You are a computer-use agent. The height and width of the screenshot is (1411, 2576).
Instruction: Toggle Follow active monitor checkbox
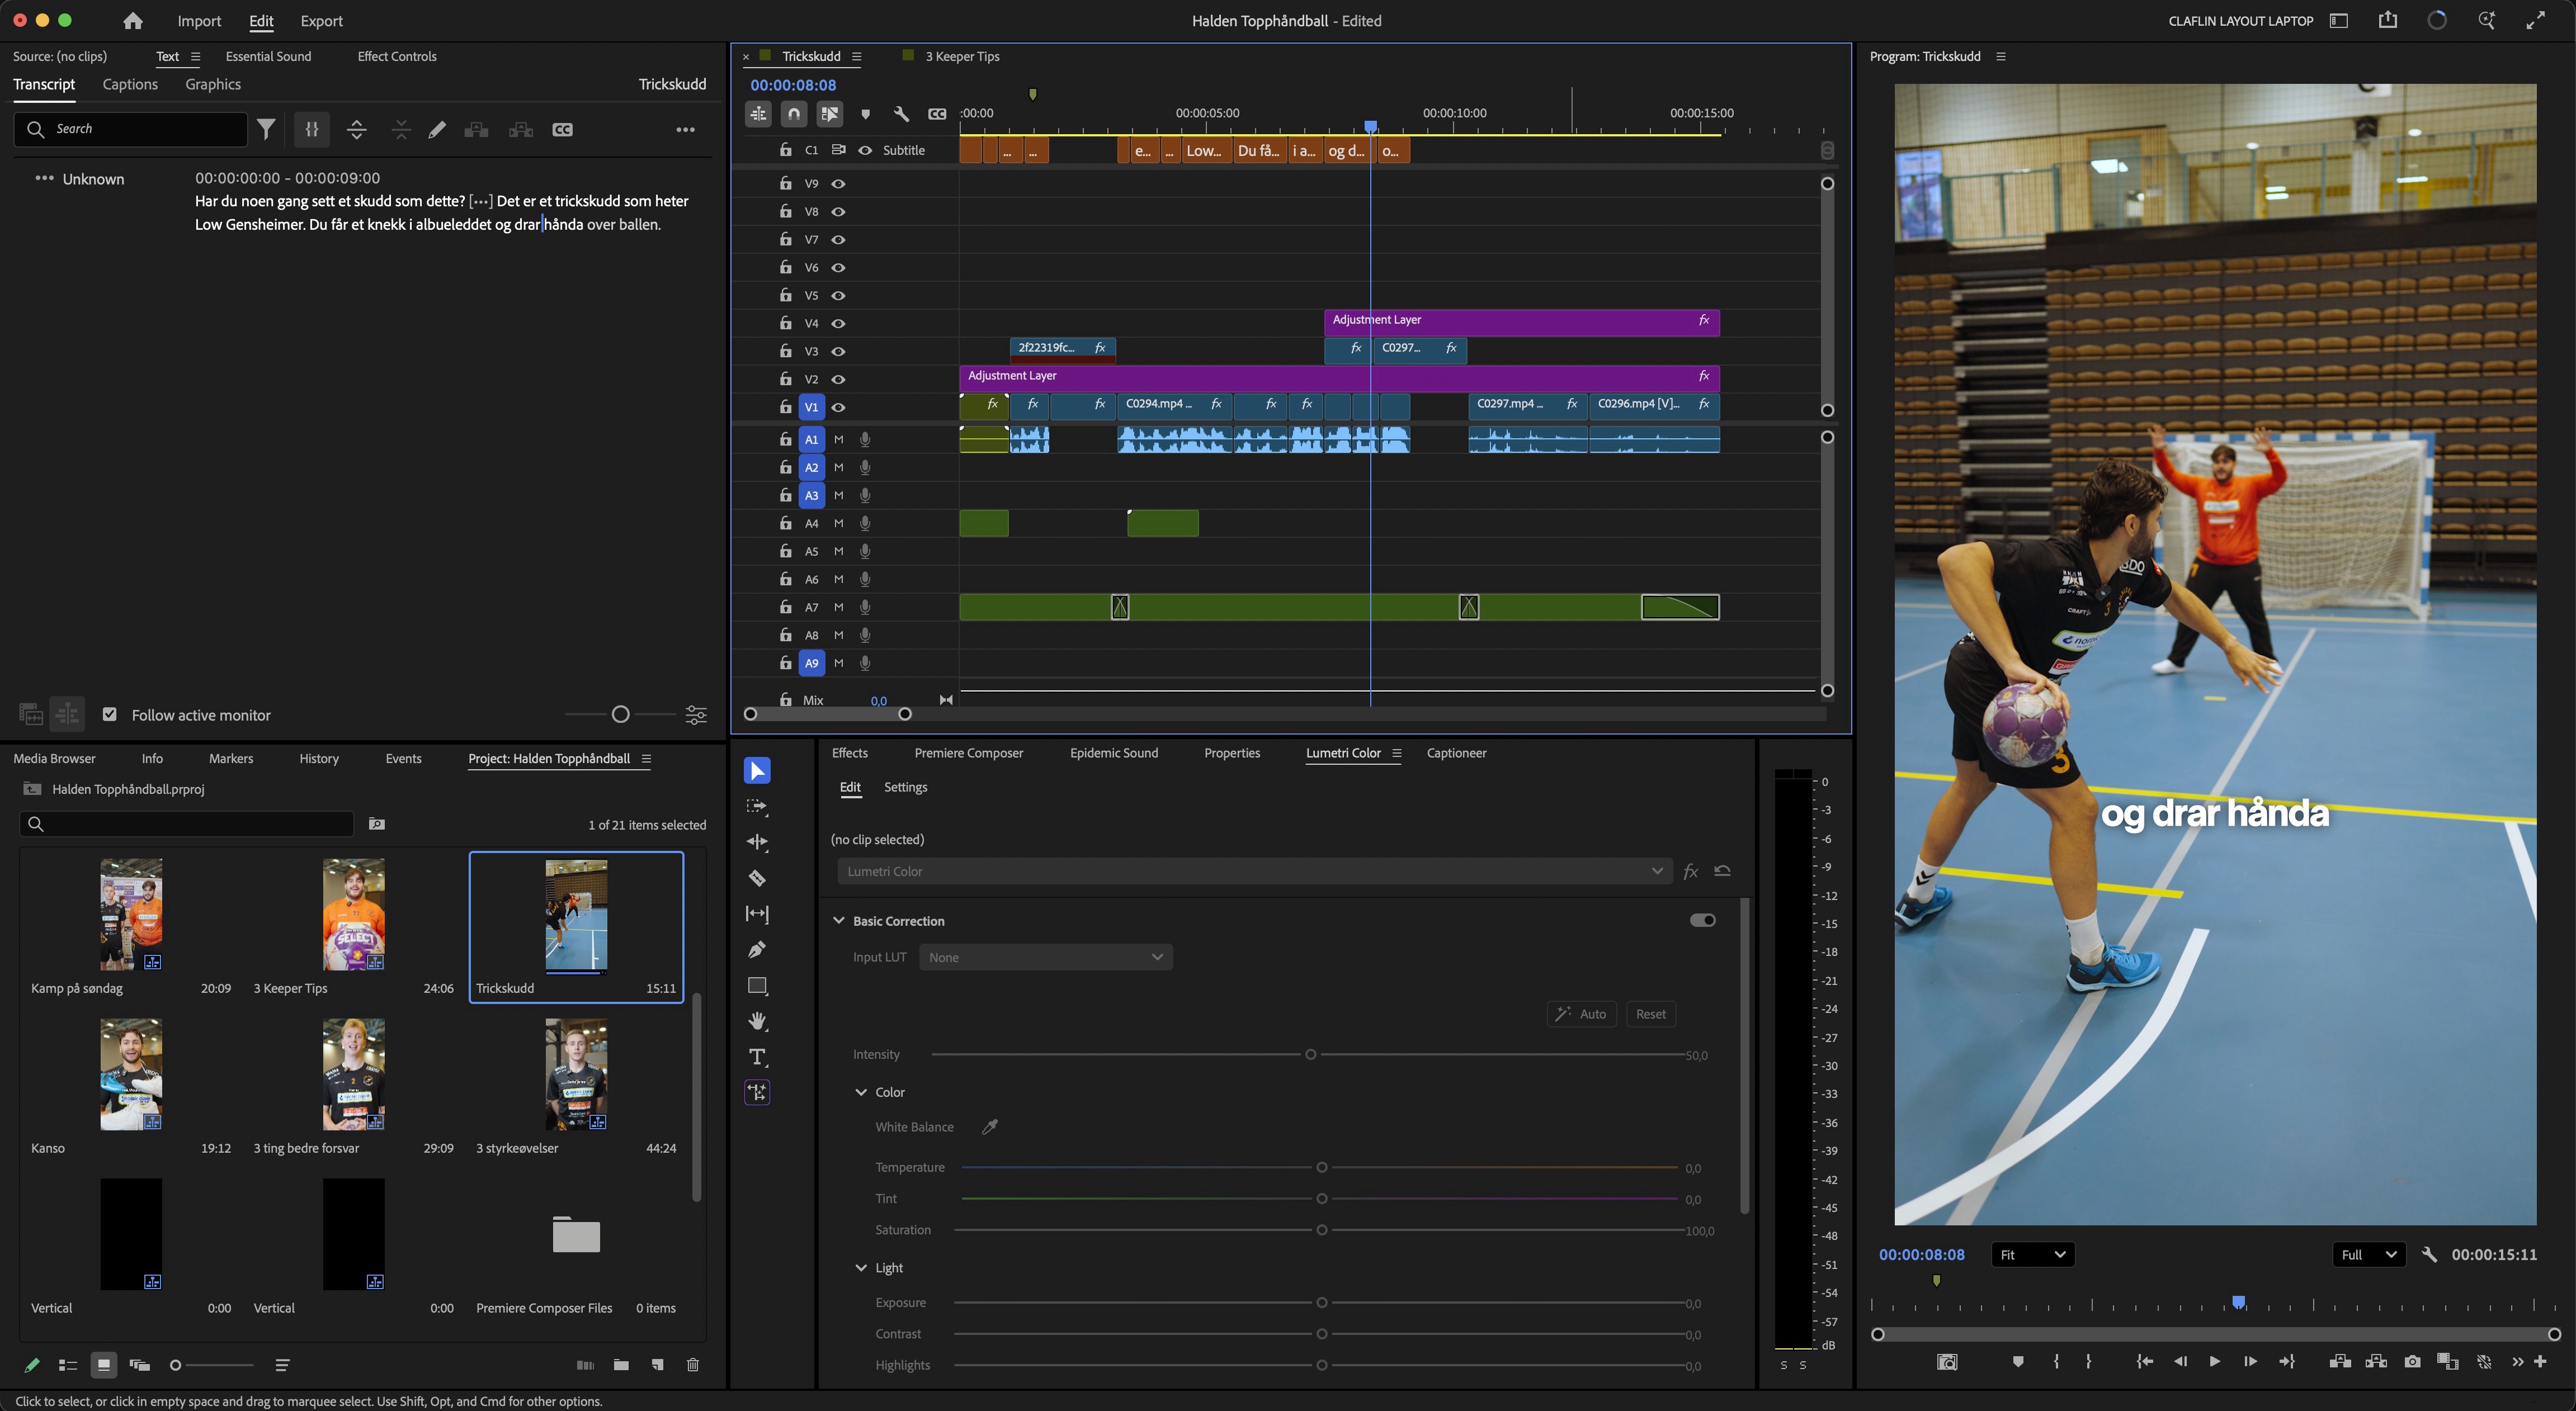tap(110, 714)
